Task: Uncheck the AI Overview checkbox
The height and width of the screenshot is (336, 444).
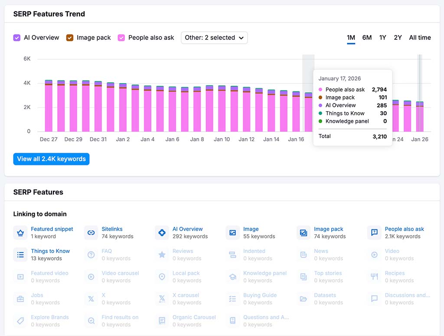Action: click(16, 38)
